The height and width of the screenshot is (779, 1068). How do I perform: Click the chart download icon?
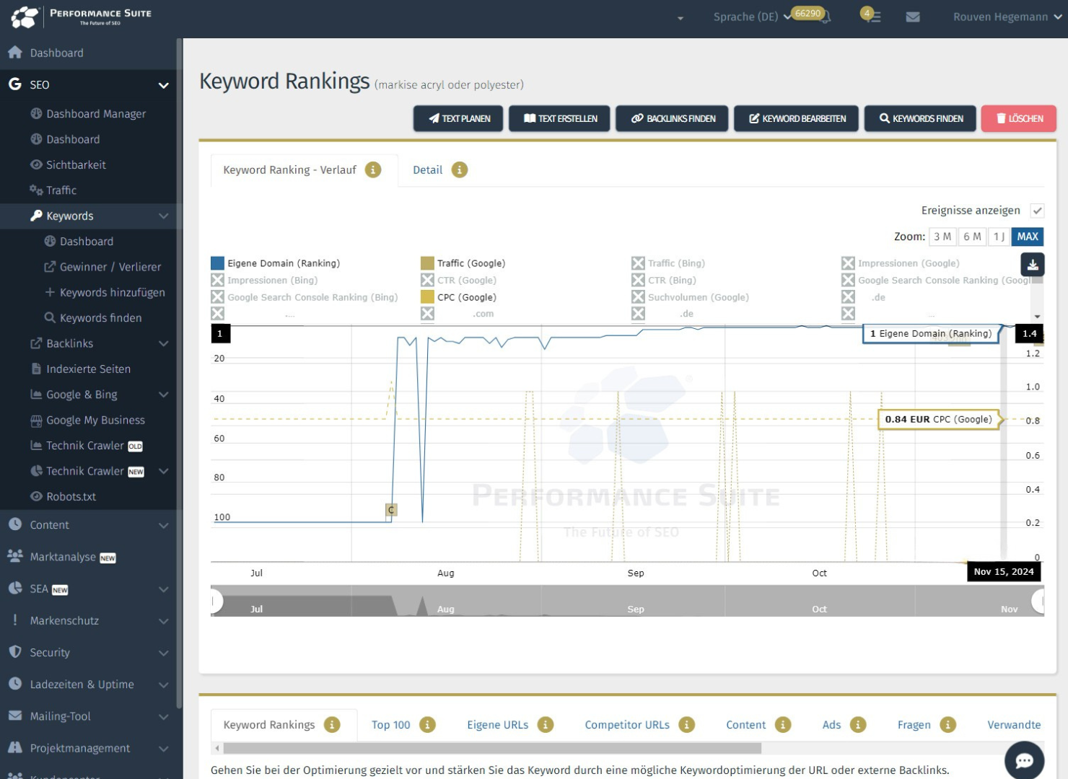coord(1033,265)
